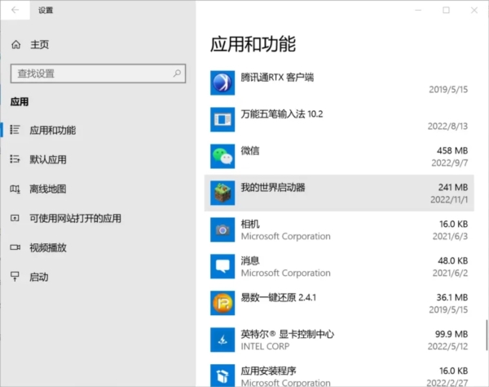
Task: Click the search magnifier in 查找设置 box
Action: point(177,73)
